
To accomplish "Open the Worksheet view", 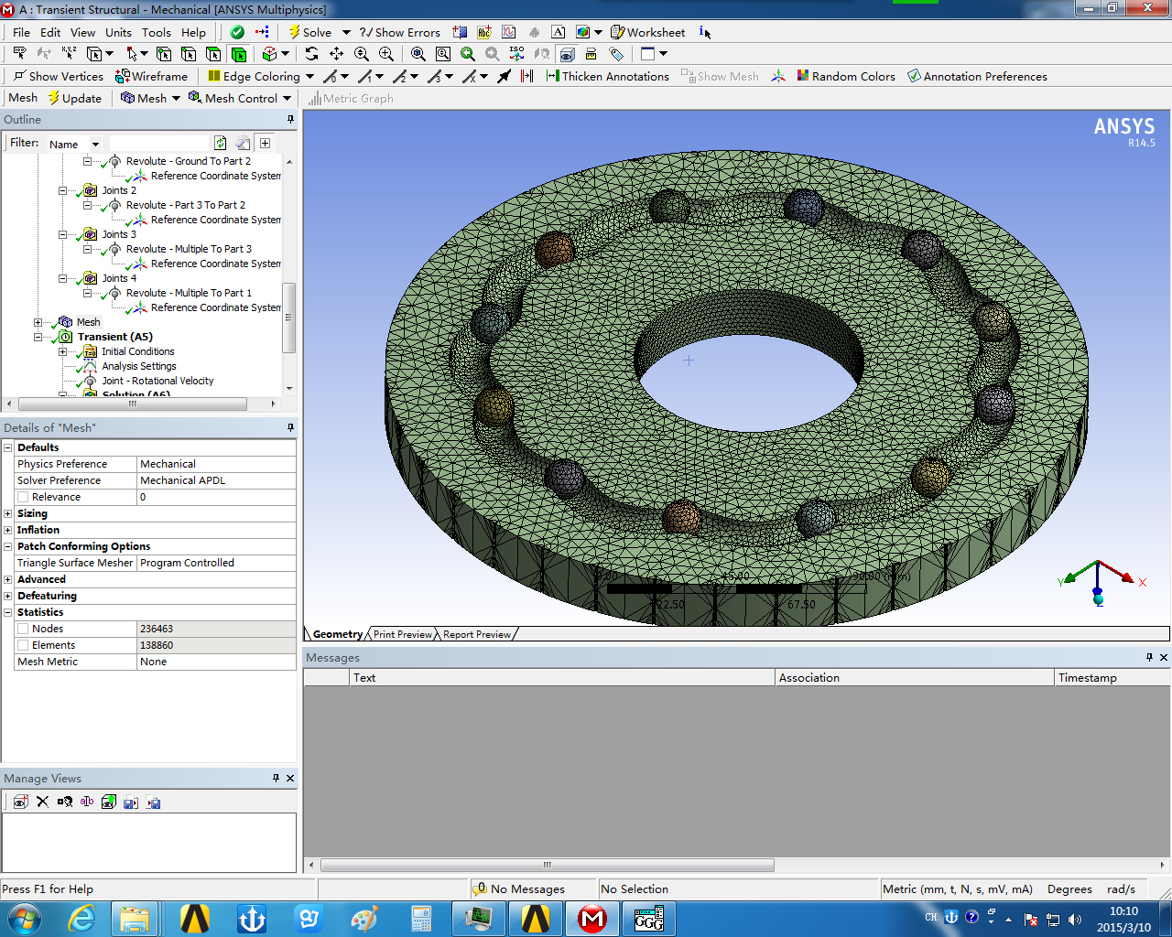I will point(647,32).
